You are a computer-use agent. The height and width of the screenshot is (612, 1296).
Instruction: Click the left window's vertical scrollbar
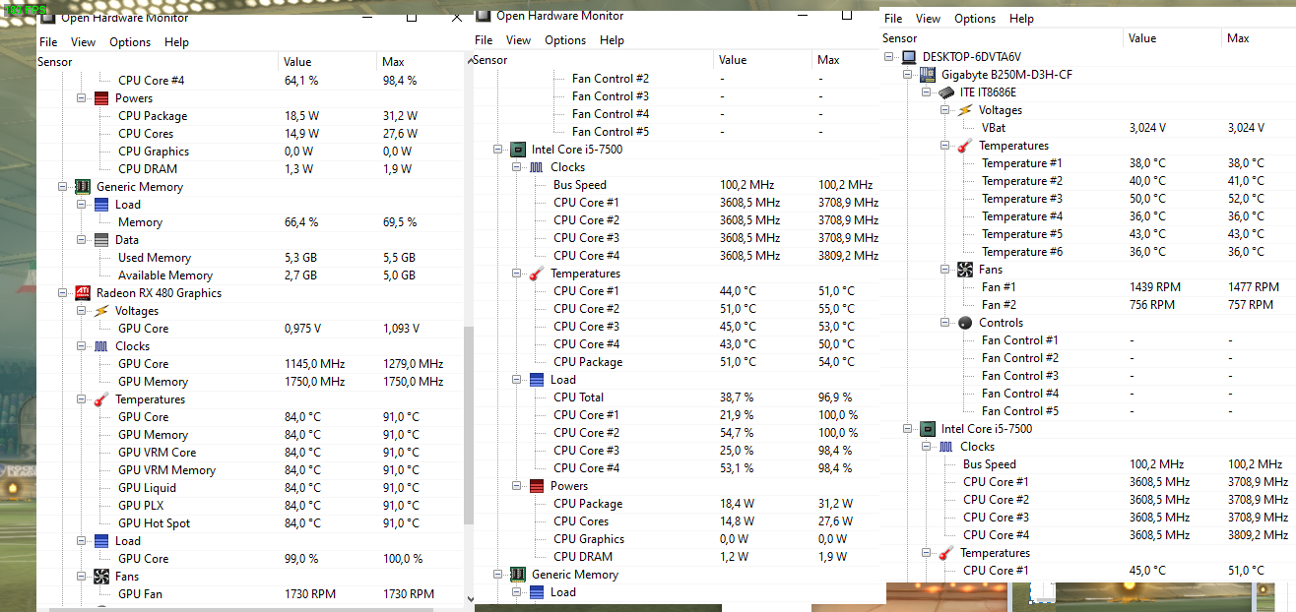(x=468, y=423)
